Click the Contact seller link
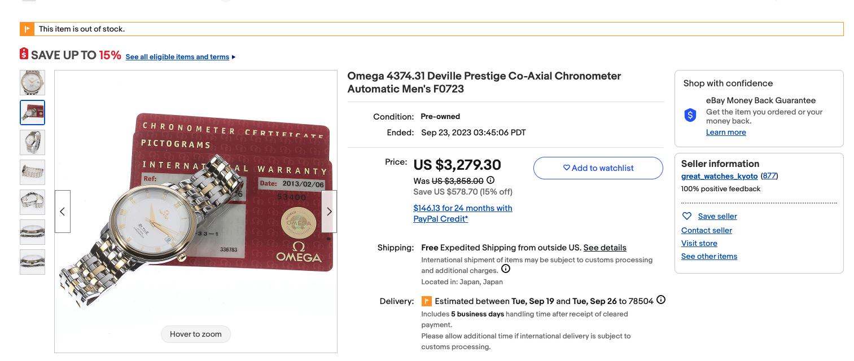This screenshot has height=361, width=854. [x=706, y=230]
